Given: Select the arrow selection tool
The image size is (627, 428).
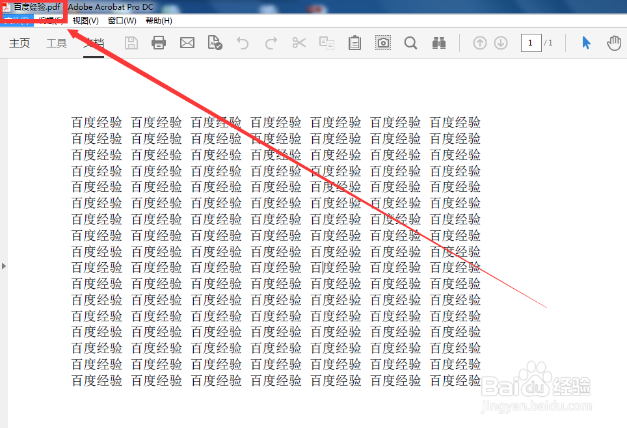Looking at the screenshot, I should coord(586,43).
